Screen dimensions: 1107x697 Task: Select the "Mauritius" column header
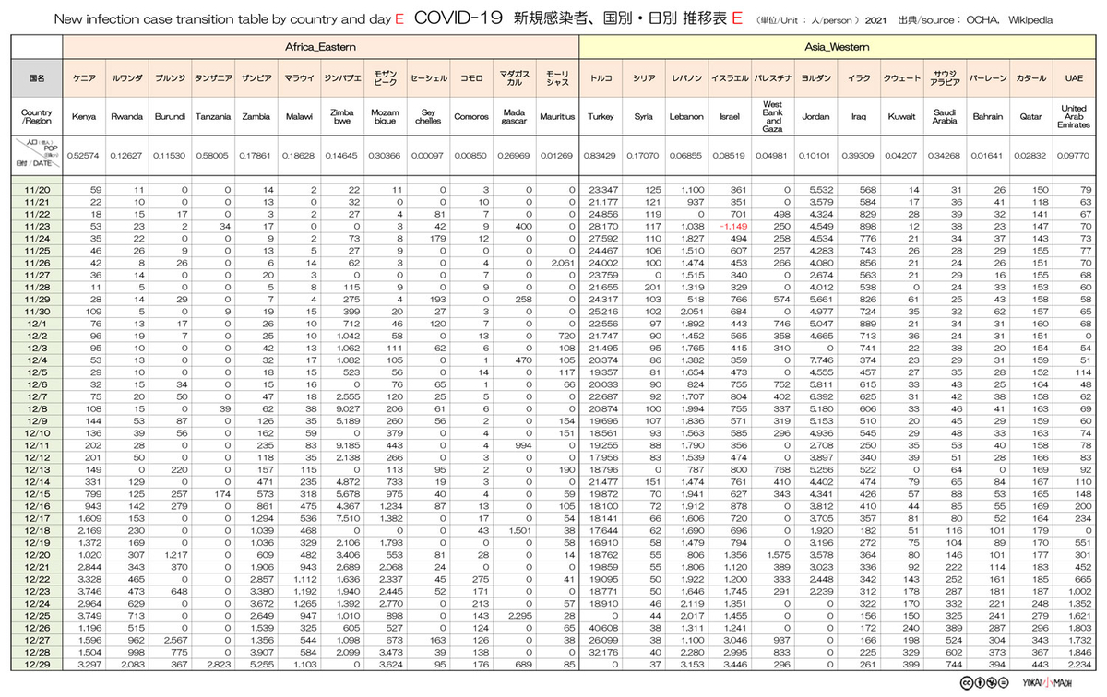(556, 118)
